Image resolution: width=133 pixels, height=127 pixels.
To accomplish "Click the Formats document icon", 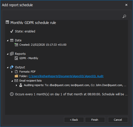I will point(16,72).
